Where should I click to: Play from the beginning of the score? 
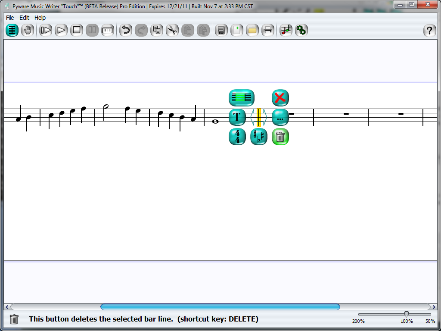click(46, 30)
